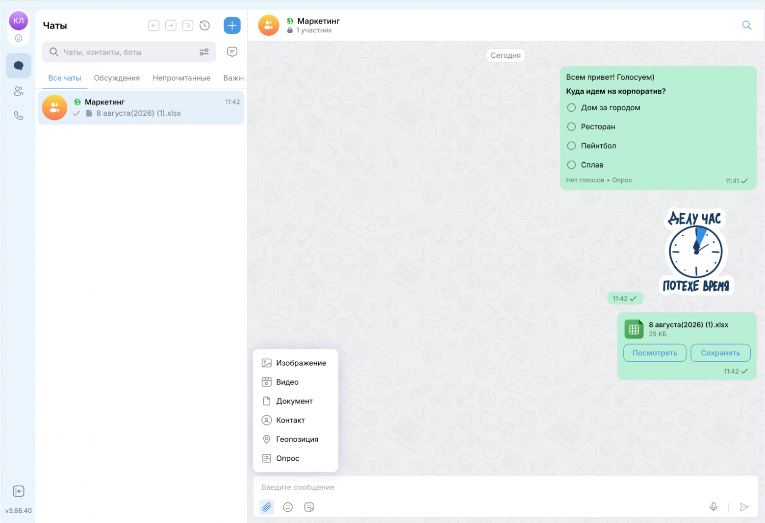Click the paperclip attachment icon

[x=266, y=507]
